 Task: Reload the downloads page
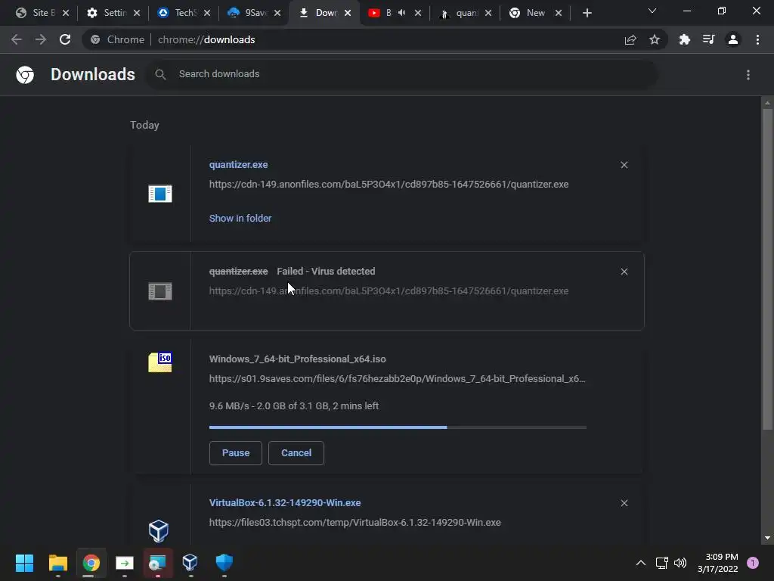pos(65,39)
